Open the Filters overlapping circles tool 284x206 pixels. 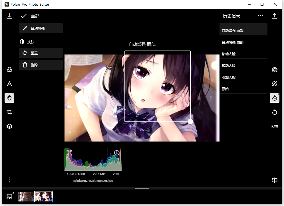pyautogui.click(x=9, y=69)
